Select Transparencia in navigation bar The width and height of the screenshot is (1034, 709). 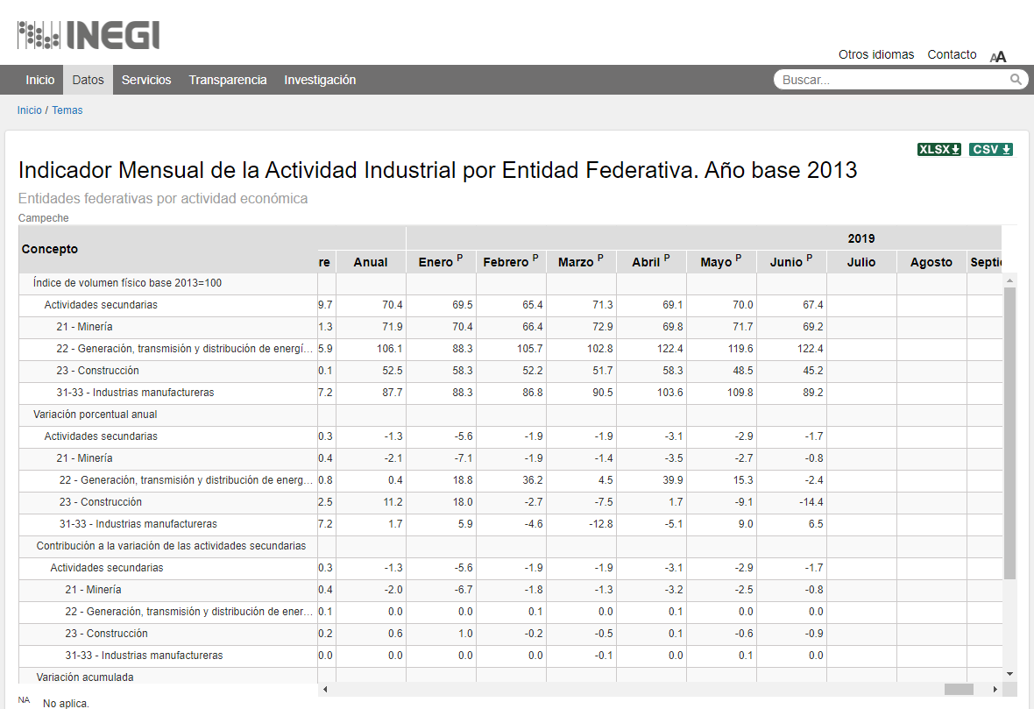pyautogui.click(x=228, y=80)
